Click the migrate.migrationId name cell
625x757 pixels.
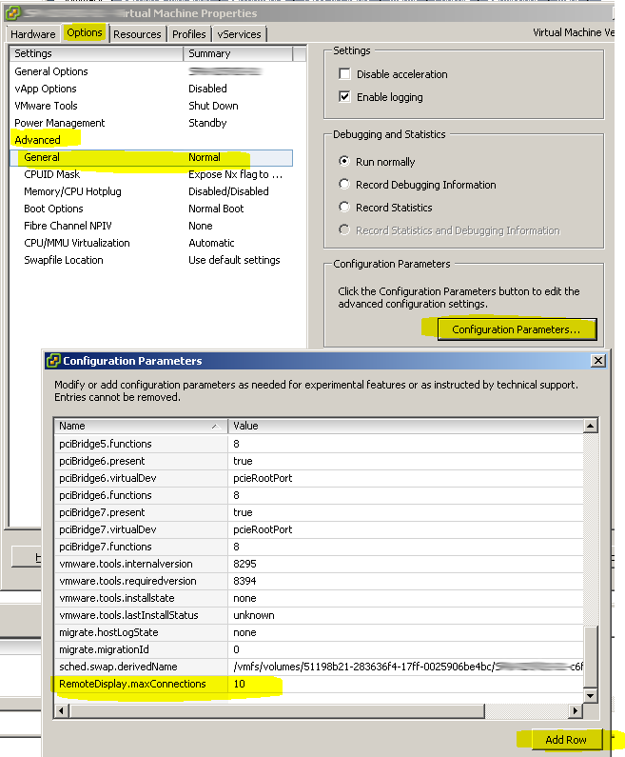141,649
